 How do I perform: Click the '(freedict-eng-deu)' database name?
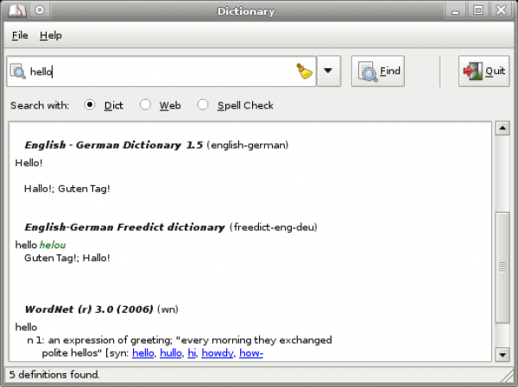click(x=274, y=227)
